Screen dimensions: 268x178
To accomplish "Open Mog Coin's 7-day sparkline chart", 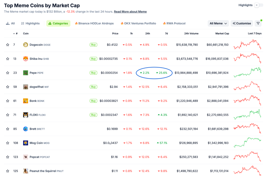I will [x=247, y=142].
